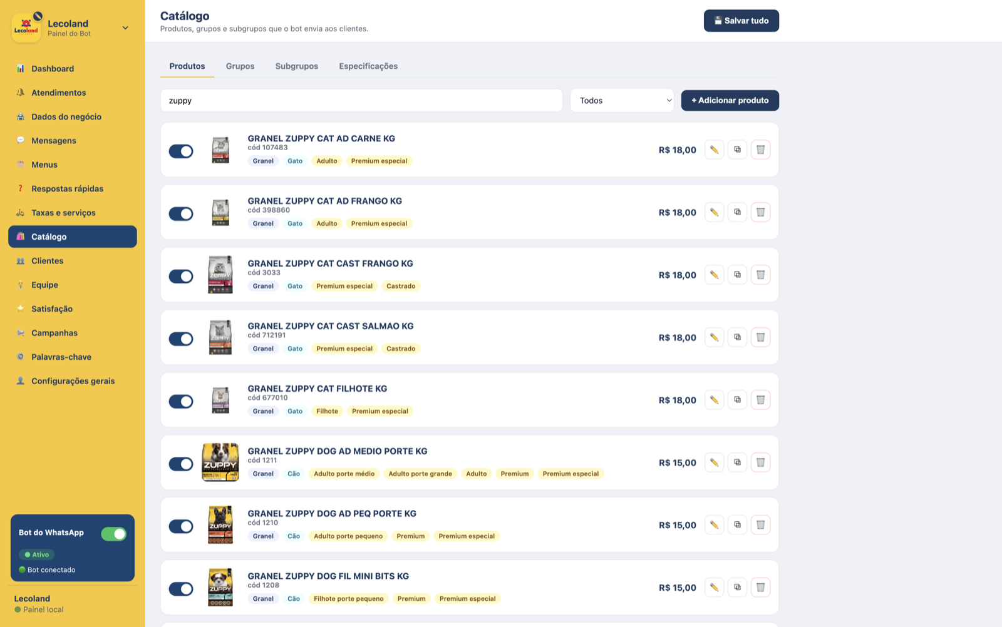Edit GRANEL ZUPPY DOG FIL MINI BITS KG
This screenshot has height=627, width=1002.
click(714, 588)
